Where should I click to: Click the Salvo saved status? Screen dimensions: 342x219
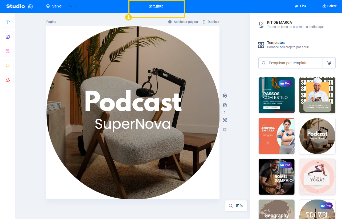[x=54, y=6]
